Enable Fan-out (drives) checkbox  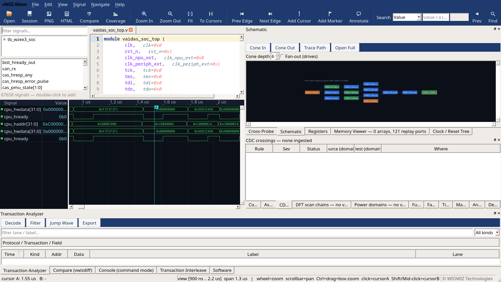pyautogui.click(x=282, y=56)
